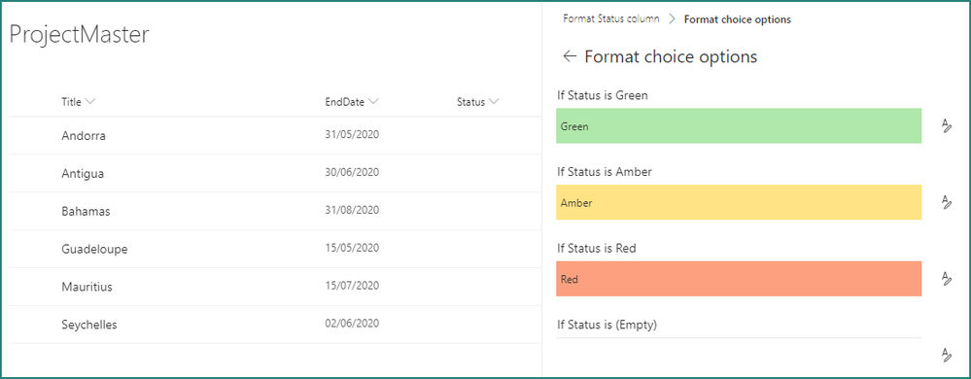
Task: Select the Bahamas row
Action: (270, 211)
